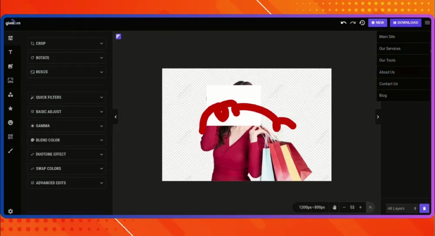Open the shapes sidebar icon
Viewport: 435px width, 236px height.
point(10,94)
